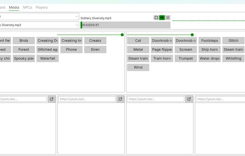
Task: Trigger the Footsteps sound effect
Action: 210,40
